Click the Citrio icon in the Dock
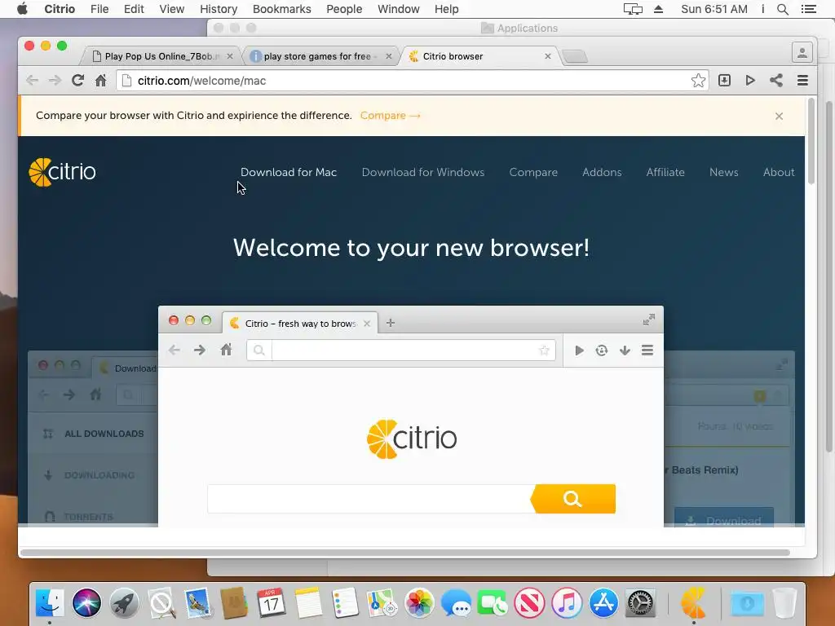The width and height of the screenshot is (835, 626). 693,603
